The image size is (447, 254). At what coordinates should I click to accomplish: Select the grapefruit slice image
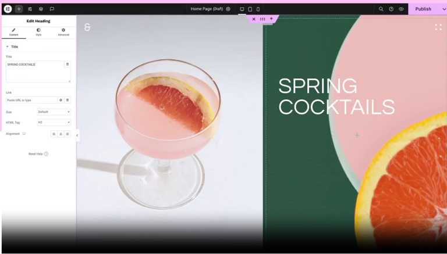coord(401,183)
